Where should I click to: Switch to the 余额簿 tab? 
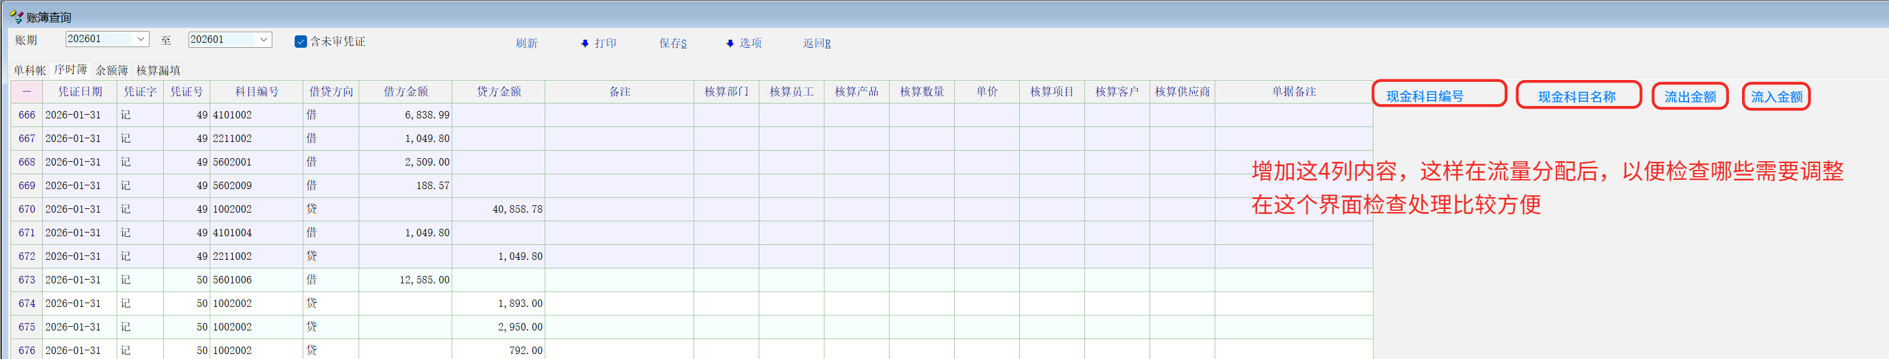point(112,70)
